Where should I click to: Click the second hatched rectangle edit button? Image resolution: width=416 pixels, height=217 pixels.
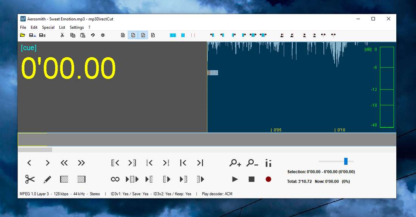click(x=81, y=179)
